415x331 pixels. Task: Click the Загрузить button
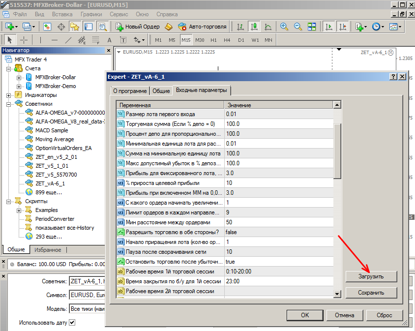coord(371,276)
